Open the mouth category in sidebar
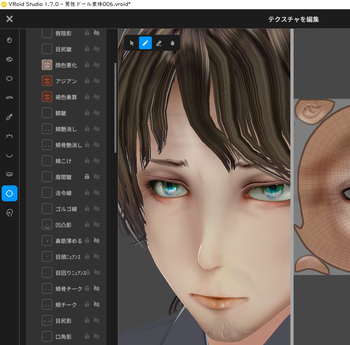 coord(9,174)
